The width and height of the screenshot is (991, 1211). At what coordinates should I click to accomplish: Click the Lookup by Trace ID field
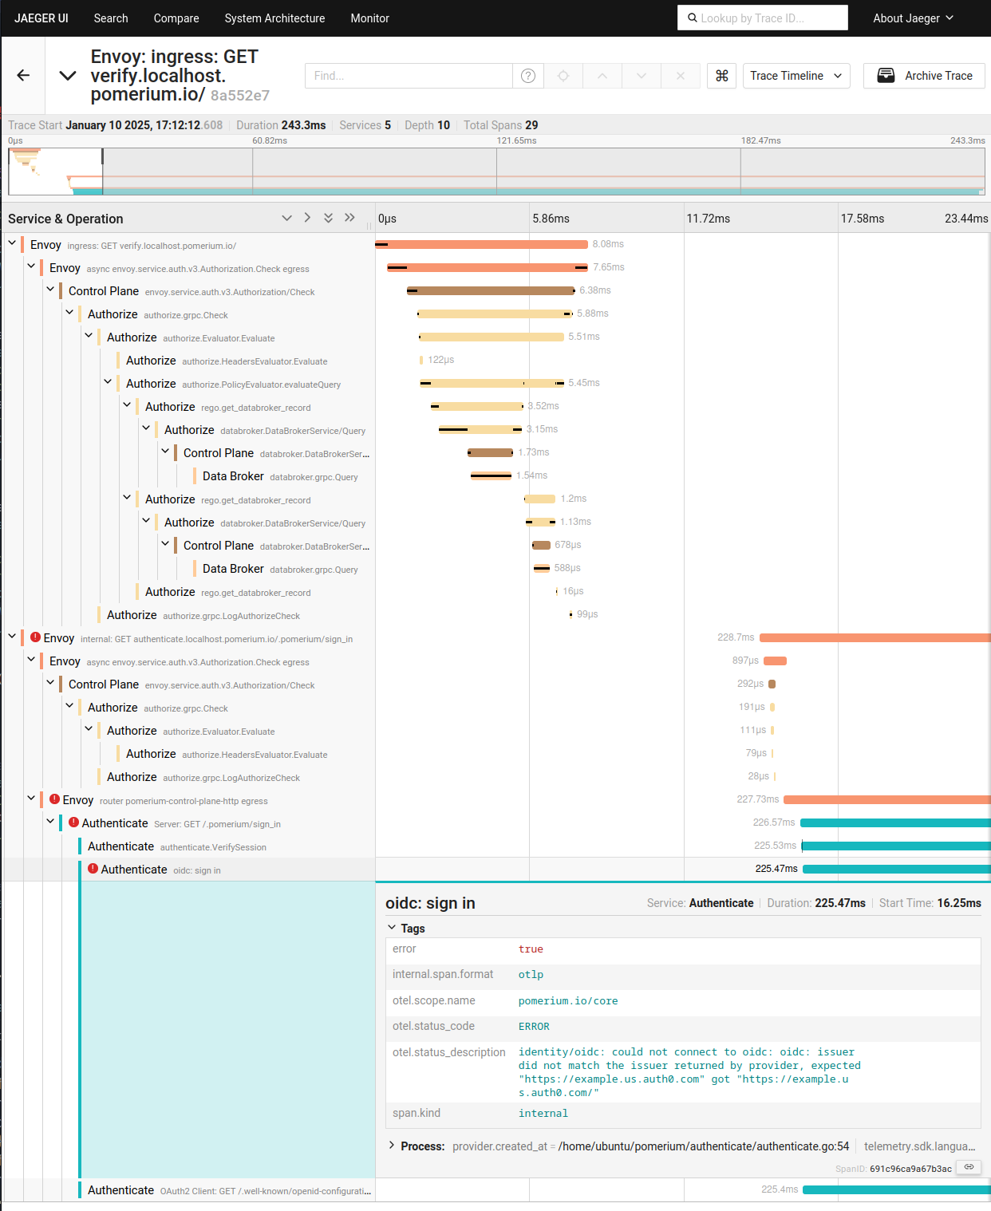[x=762, y=18]
